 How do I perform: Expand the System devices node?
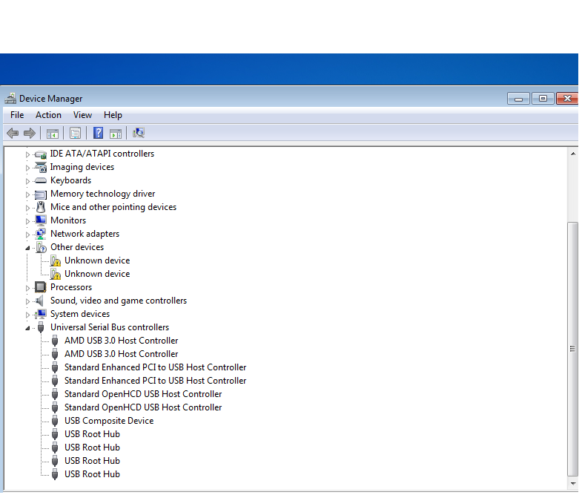click(27, 315)
